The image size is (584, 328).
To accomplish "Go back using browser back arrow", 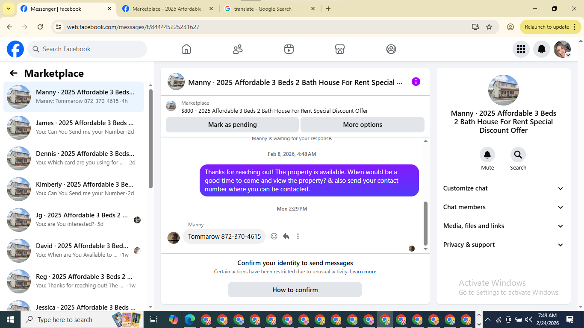I will click(x=9, y=27).
